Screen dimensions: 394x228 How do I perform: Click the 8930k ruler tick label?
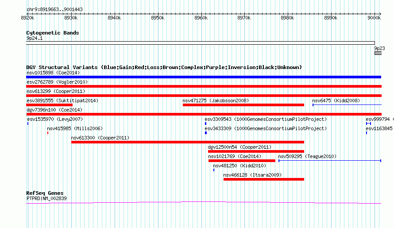tap(71, 18)
